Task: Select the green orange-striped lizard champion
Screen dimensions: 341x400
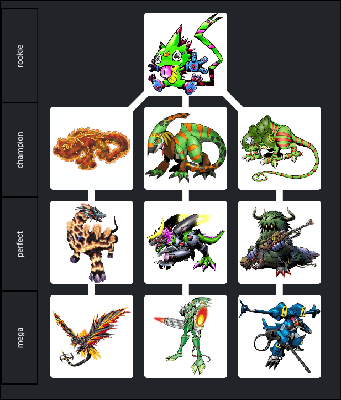Action: pos(186,148)
